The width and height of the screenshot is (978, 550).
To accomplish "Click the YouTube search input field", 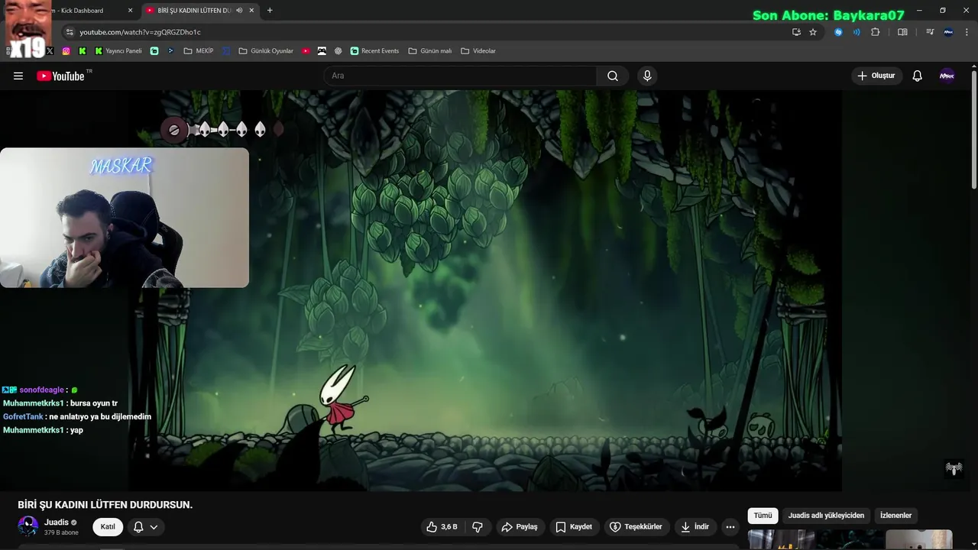I will pos(460,76).
